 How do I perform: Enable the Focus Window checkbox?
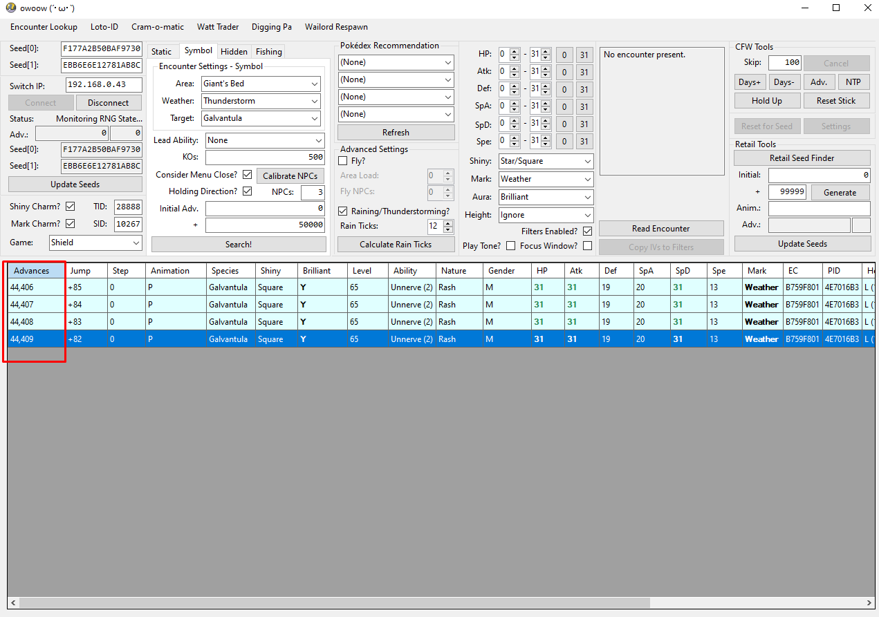[x=588, y=246]
